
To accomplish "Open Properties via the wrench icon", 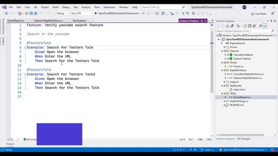I will 260,26.
